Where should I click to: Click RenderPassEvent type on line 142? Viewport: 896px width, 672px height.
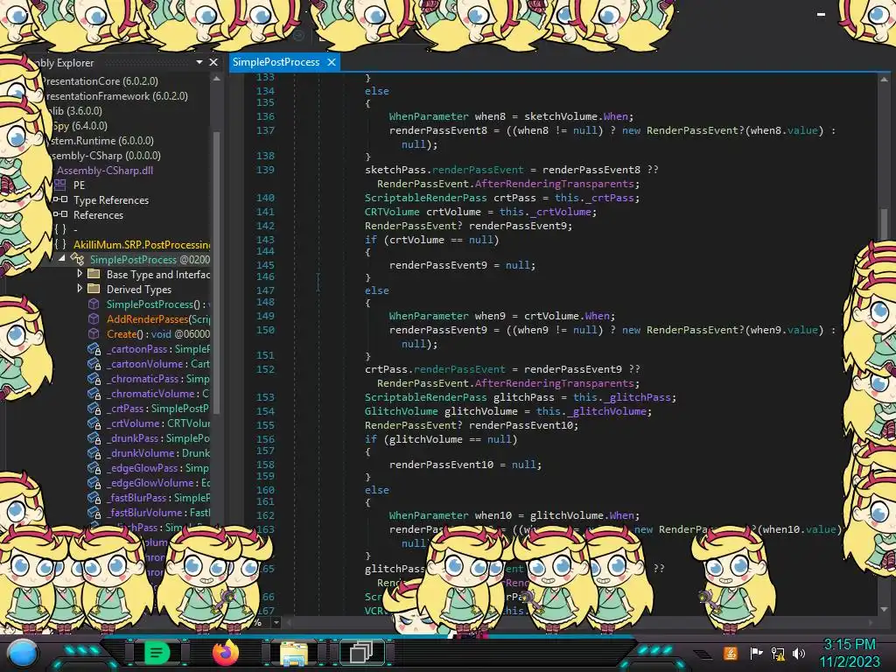[x=410, y=226]
